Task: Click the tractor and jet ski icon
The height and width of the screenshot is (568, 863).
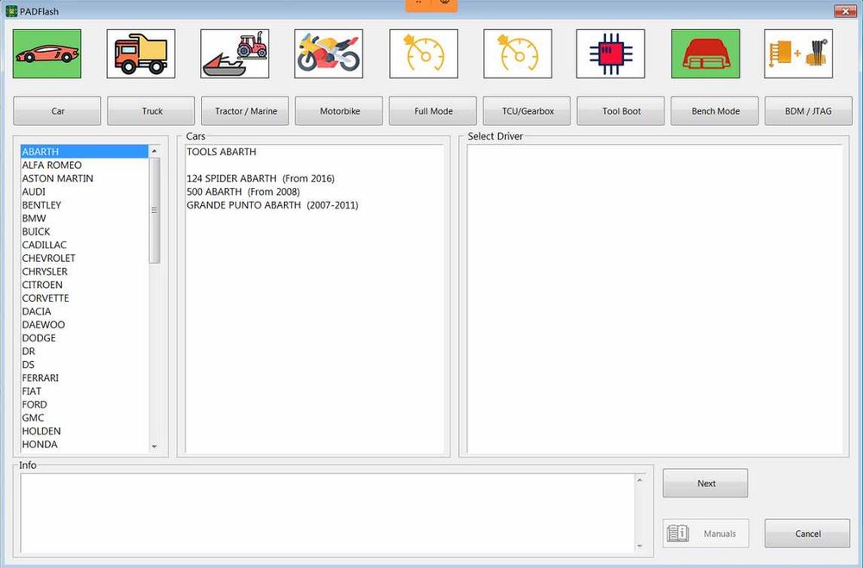Action: (235, 54)
